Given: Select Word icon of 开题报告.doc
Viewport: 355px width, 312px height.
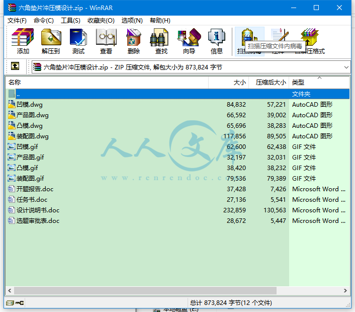Looking at the screenshot, I should [x=12, y=189].
